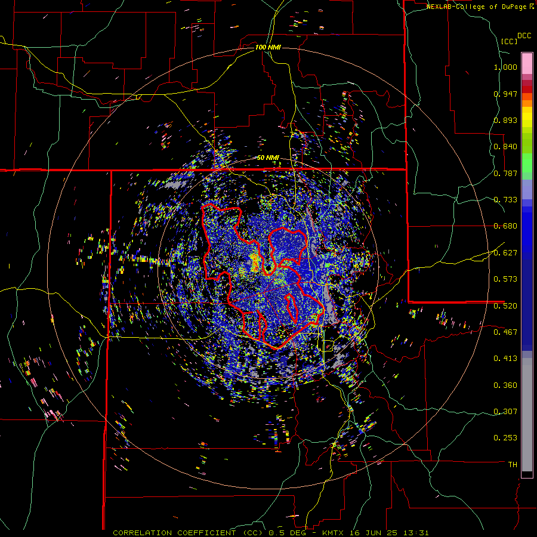Click the [CC] units label

point(509,41)
